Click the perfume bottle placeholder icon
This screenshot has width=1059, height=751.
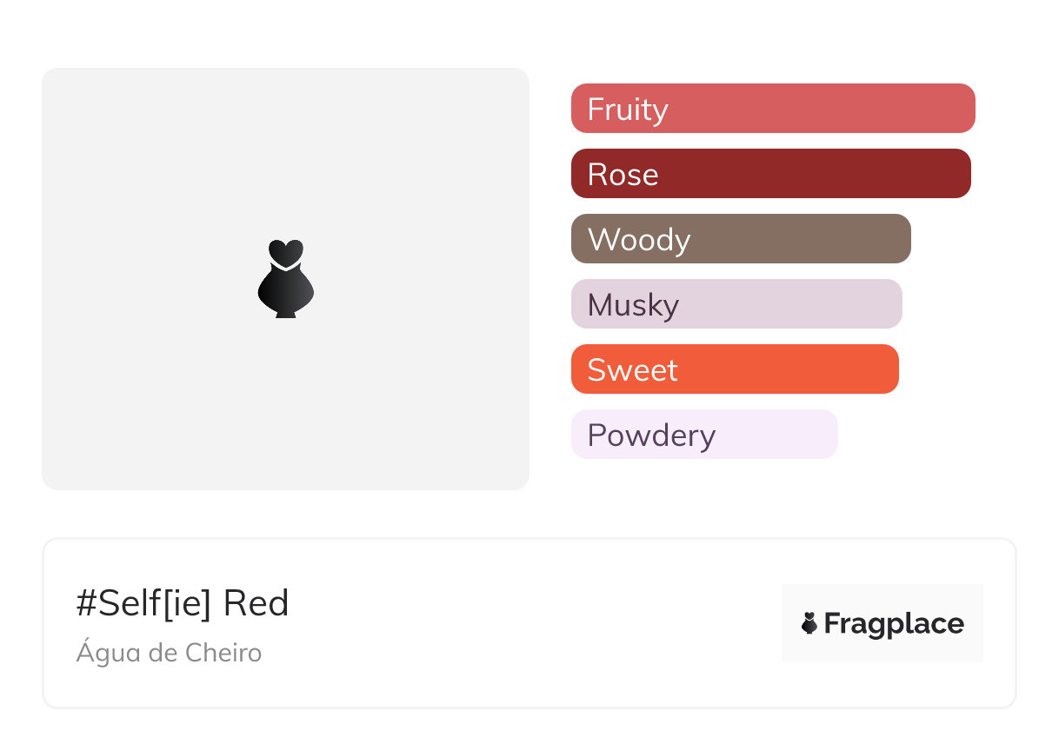285,278
